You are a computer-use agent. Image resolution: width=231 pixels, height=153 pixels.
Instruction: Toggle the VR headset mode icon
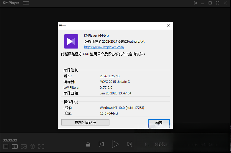pos(24,146)
